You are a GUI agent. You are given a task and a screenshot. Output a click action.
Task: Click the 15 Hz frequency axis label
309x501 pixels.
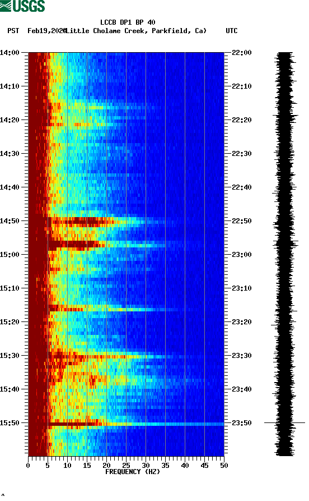[87, 466]
